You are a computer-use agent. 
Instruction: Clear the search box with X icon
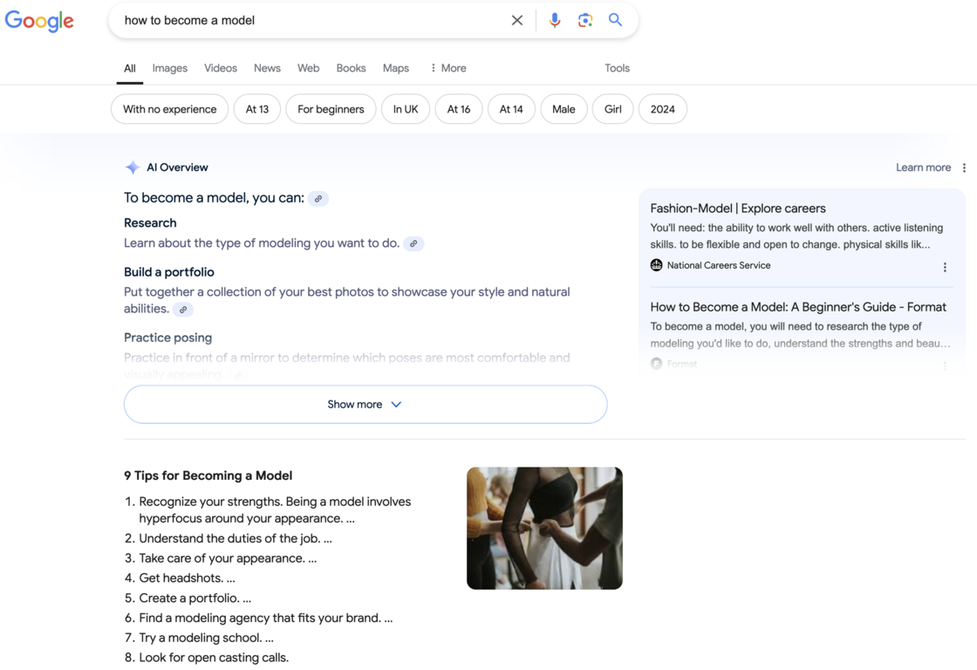(x=517, y=20)
